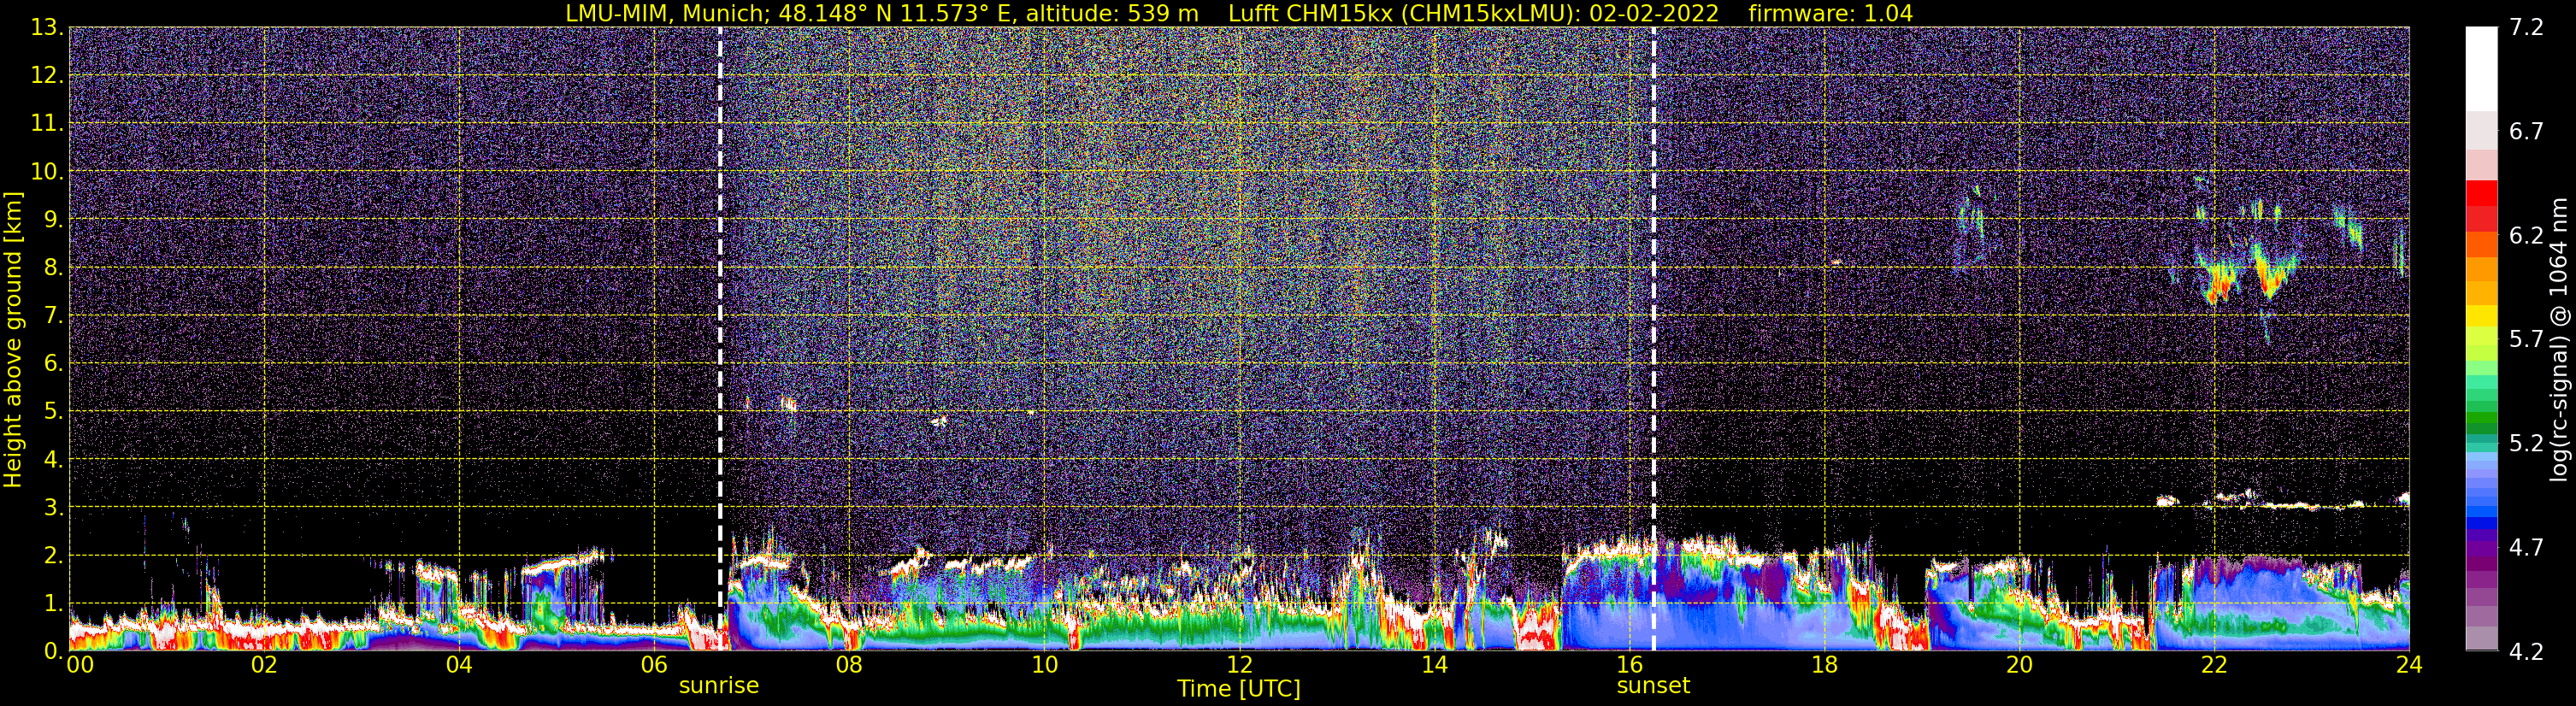This screenshot has height=706, width=2576.
Task: Click the plot title text starting 'LMU-MIM, Munich'
Action: [1238, 13]
